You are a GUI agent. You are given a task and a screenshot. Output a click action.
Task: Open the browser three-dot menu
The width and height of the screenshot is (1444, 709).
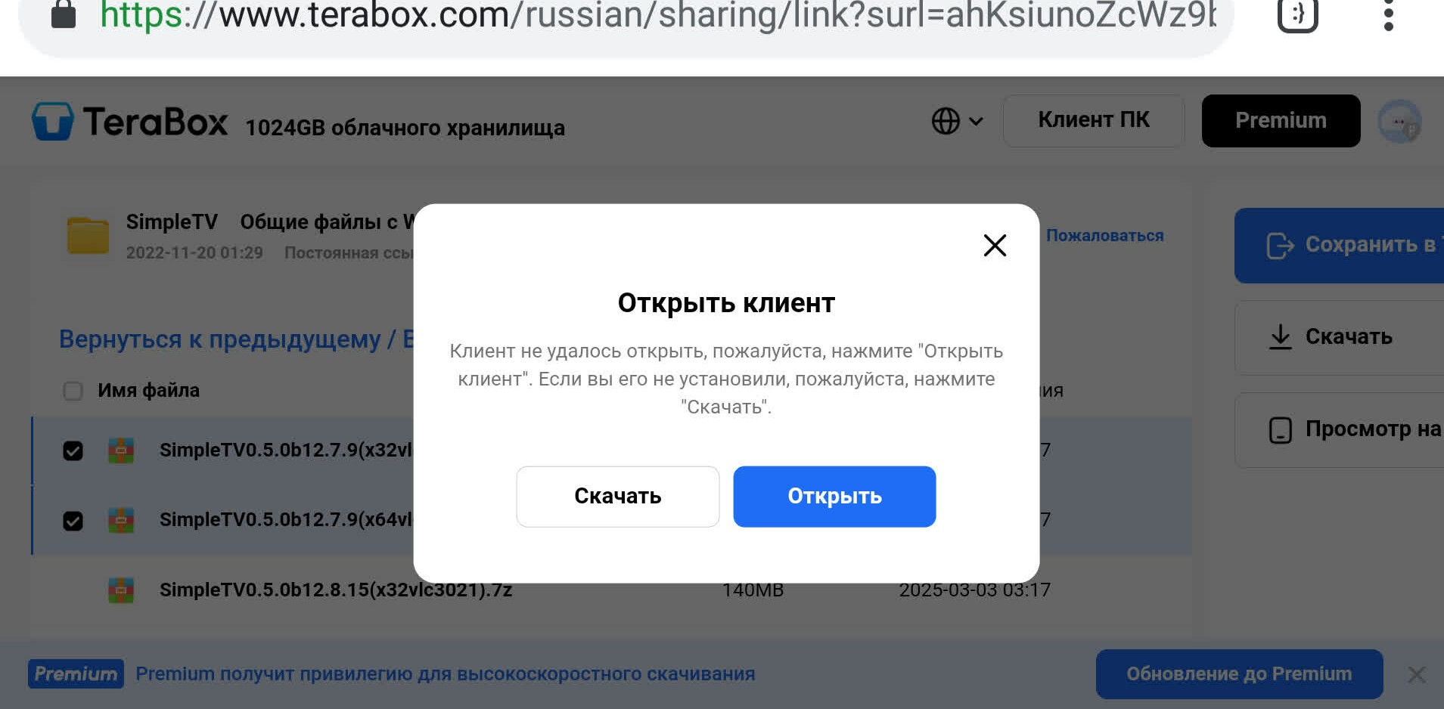click(1388, 15)
